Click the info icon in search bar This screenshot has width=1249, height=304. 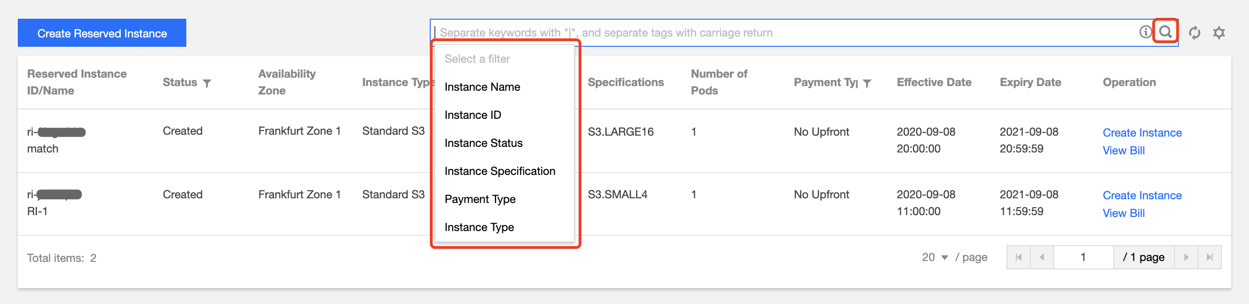(x=1145, y=32)
